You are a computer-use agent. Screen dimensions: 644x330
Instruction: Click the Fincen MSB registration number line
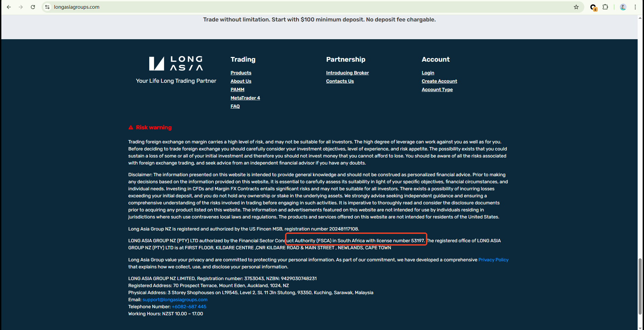(244, 229)
